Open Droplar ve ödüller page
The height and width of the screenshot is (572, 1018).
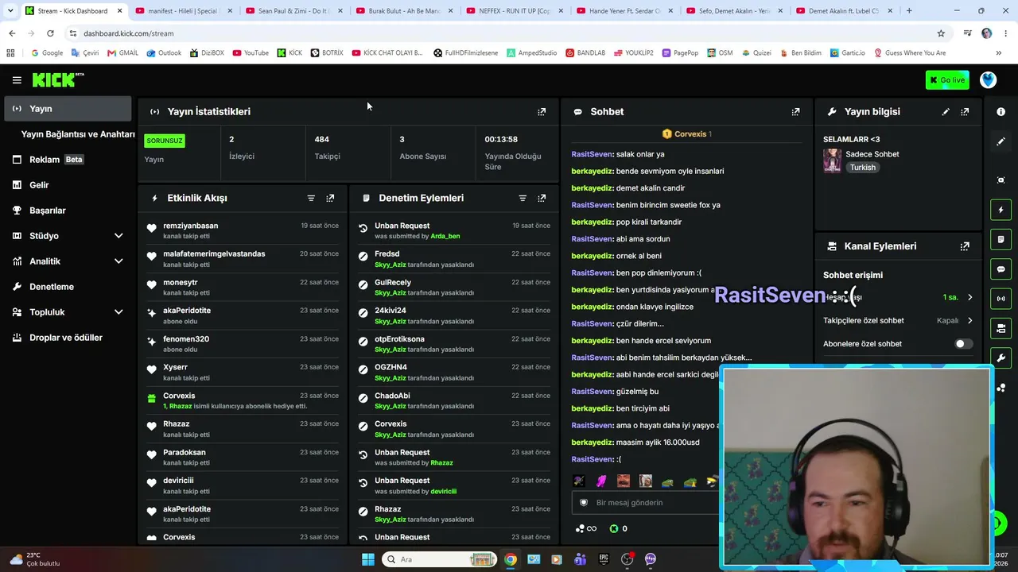click(68, 338)
